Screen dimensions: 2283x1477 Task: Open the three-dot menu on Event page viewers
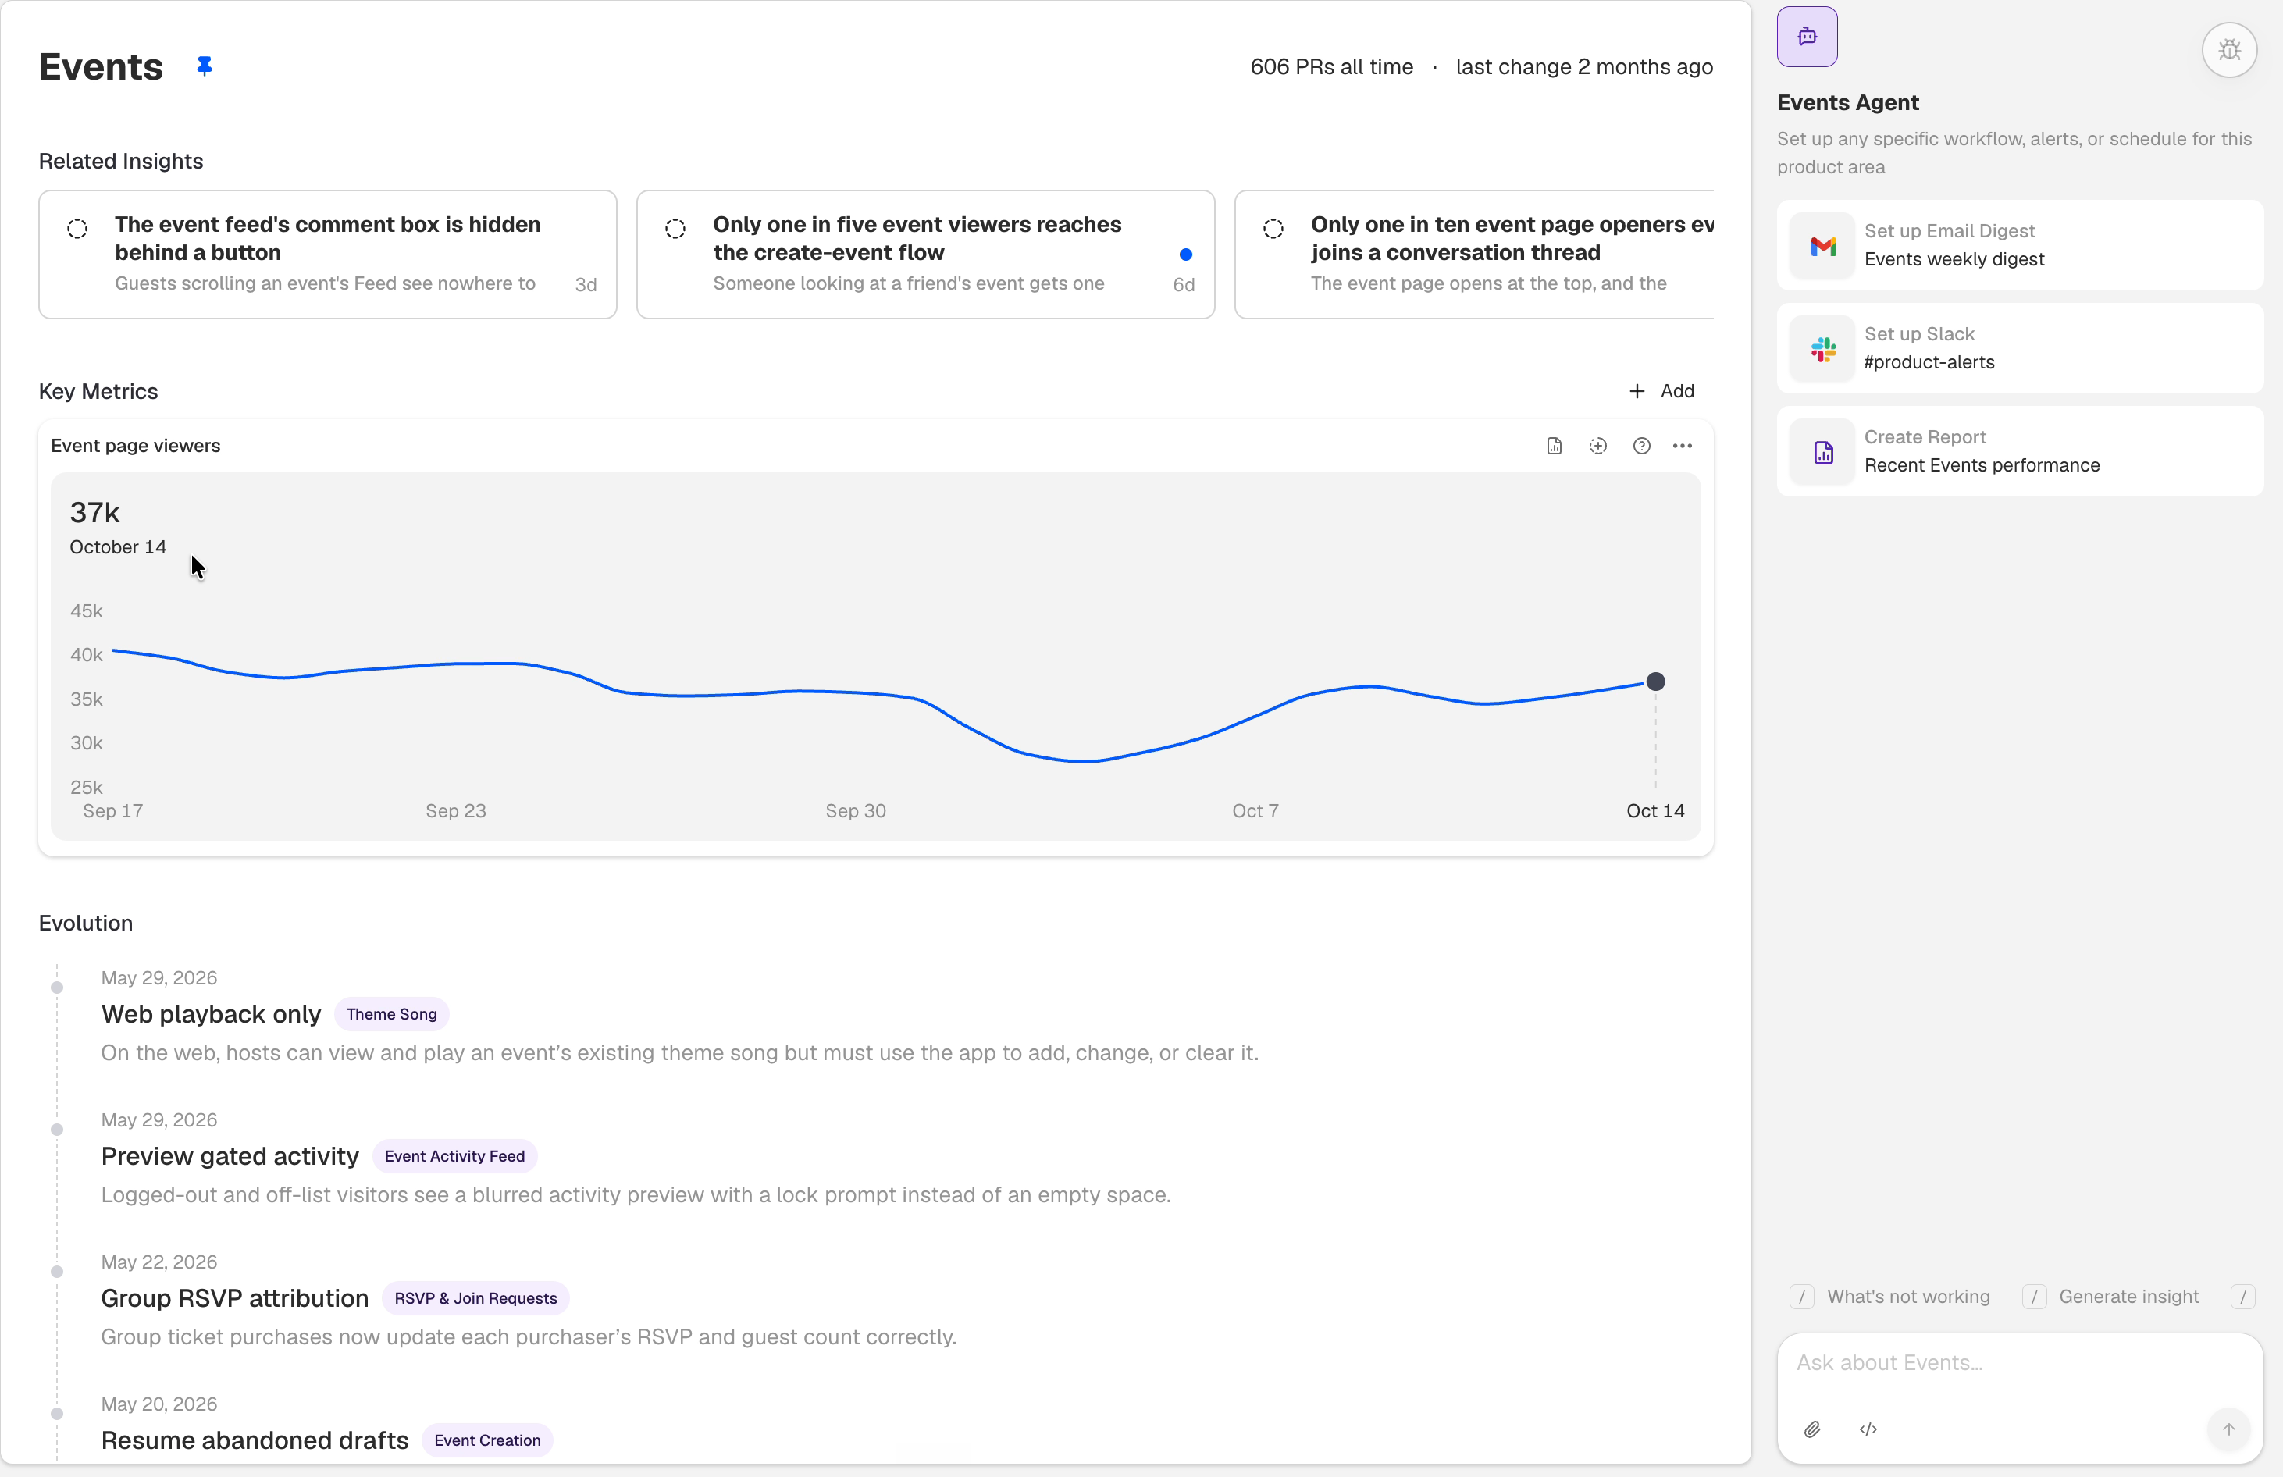click(x=1683, y=446)
